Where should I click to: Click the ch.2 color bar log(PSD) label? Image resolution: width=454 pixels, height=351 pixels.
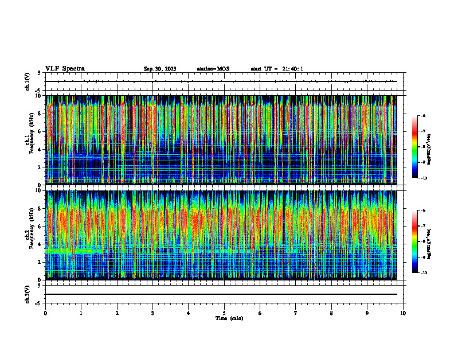(x=429, y=244)
